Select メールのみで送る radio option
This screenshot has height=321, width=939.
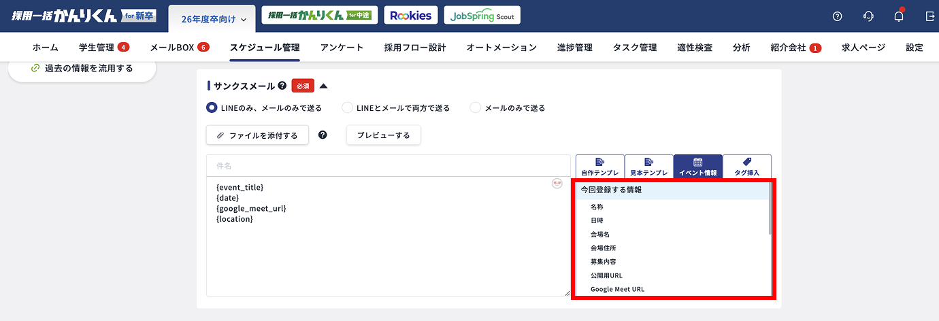tap(476, 107)
